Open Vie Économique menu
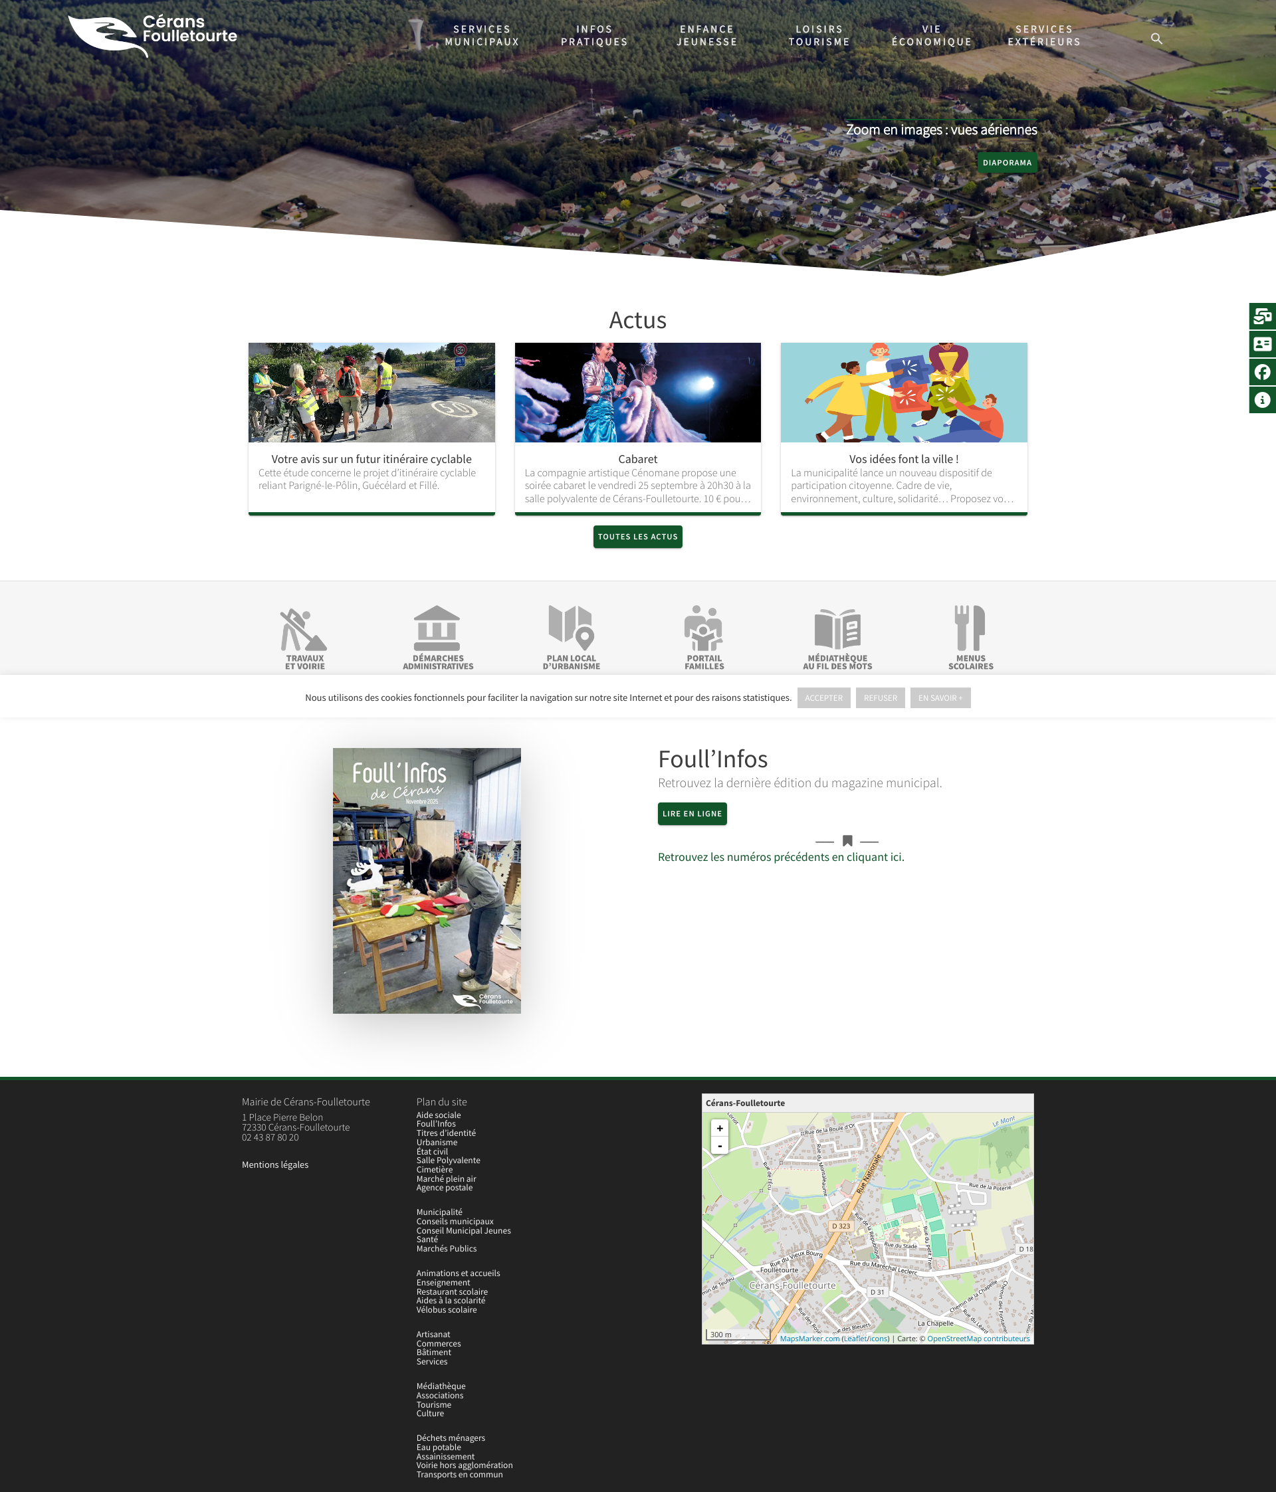This screenshot has height=1492, width=1276. (932, 35)
